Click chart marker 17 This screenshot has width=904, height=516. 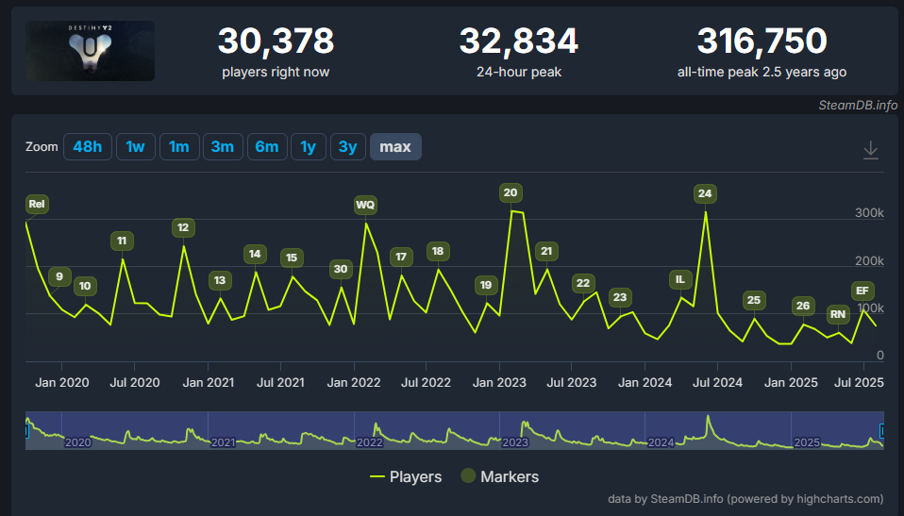point(401,258)
